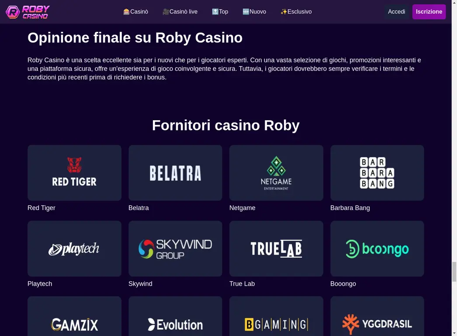Click the Playtech provider logo
The image size is (457, 336).
click(x=74, y=248)
